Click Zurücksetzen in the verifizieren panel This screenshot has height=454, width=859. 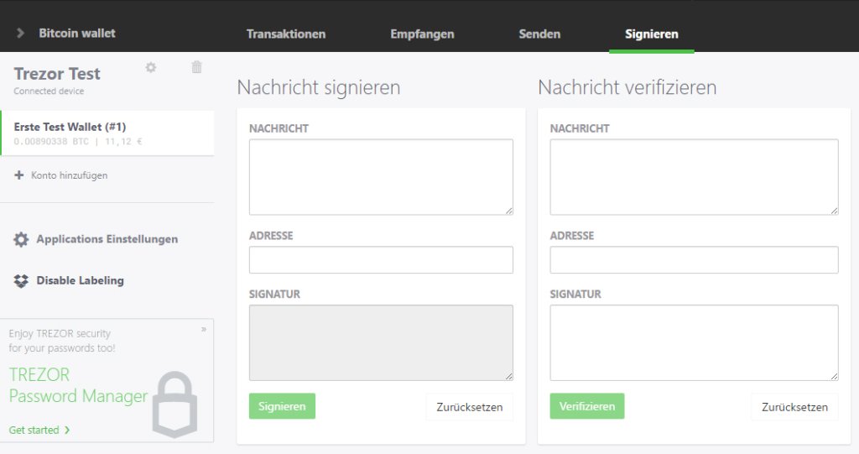point(794,407)
